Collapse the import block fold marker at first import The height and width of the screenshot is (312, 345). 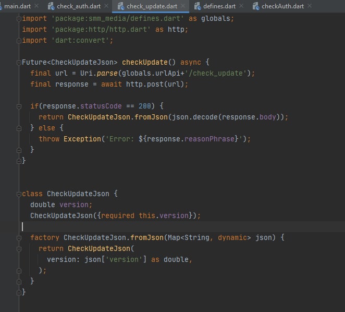pyautogui.click(x=19, y=19)
